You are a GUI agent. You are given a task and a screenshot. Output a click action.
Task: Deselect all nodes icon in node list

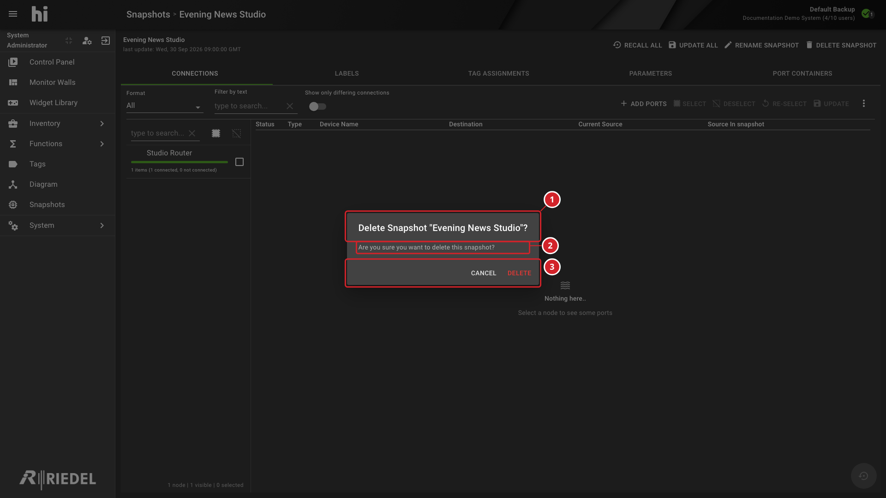click(x=236, y=133)
